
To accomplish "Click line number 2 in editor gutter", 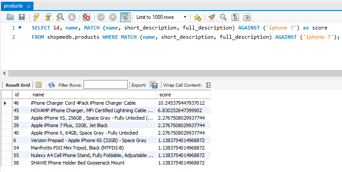I will (14, 37).
